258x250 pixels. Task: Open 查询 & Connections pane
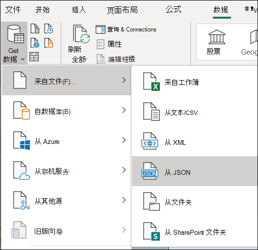point(126,29)
